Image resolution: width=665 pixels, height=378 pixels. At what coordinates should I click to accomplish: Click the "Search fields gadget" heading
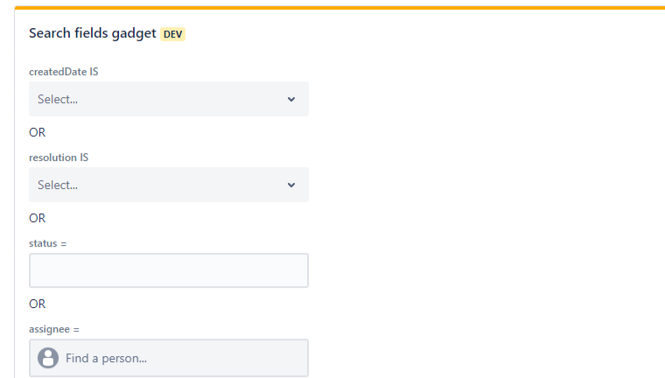click(x=92, y=33)
